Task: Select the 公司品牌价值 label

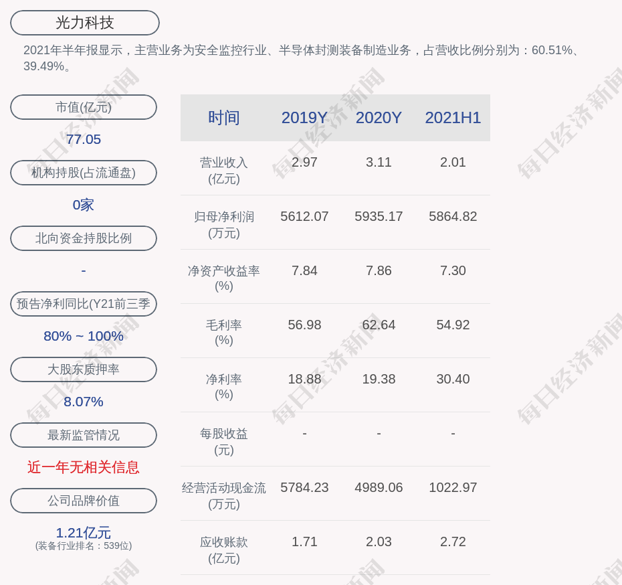Action: 84,501
